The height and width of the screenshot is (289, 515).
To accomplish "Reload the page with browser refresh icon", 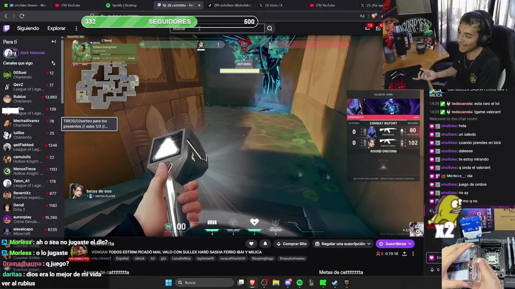I will [22, 16].
